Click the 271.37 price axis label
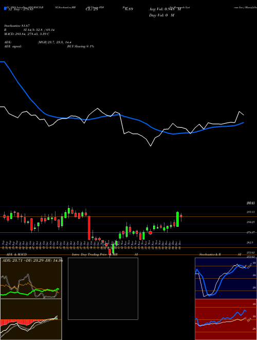This screenshot has height=340, width=257. [250, 232]
